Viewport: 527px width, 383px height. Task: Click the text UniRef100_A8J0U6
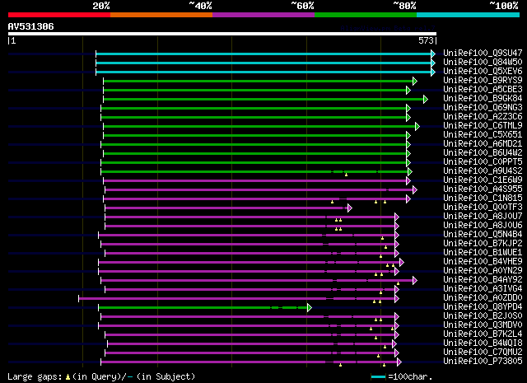click(483, 226)
